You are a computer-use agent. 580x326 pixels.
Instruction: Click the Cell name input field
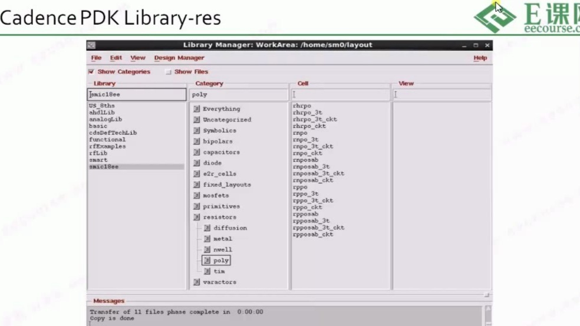pyautogui.click(x=341, y=94)
